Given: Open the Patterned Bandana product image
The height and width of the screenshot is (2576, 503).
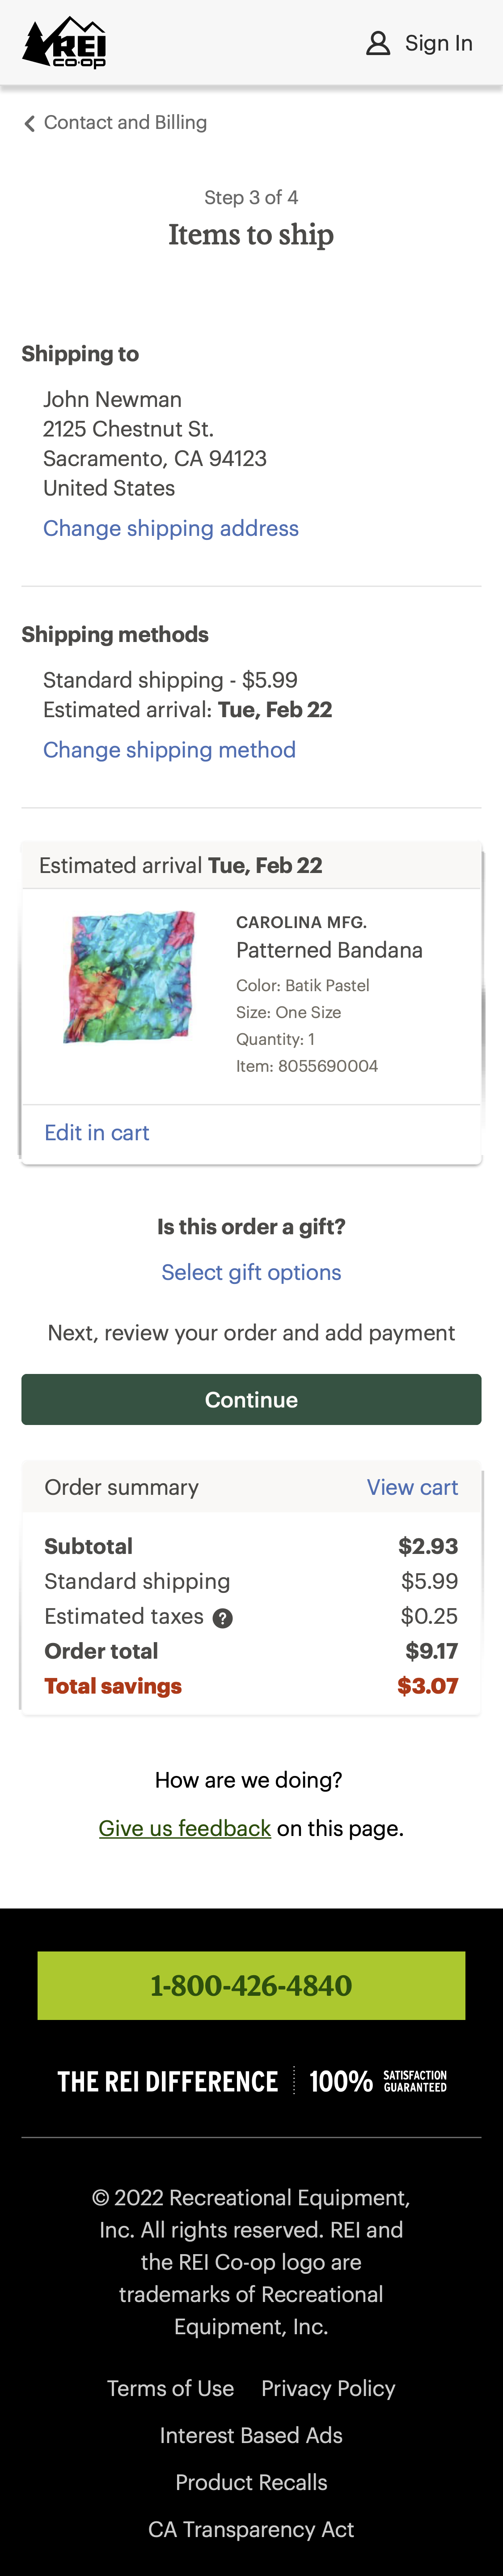Looking at the screenshot, I should tap(129, 977).
